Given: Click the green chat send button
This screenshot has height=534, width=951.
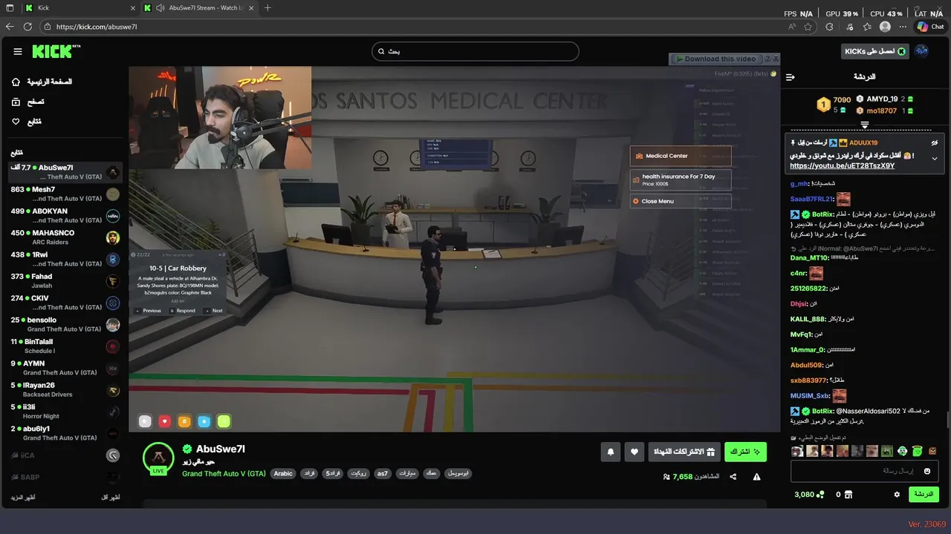Looking at the screenshot, I should (924, 494).
